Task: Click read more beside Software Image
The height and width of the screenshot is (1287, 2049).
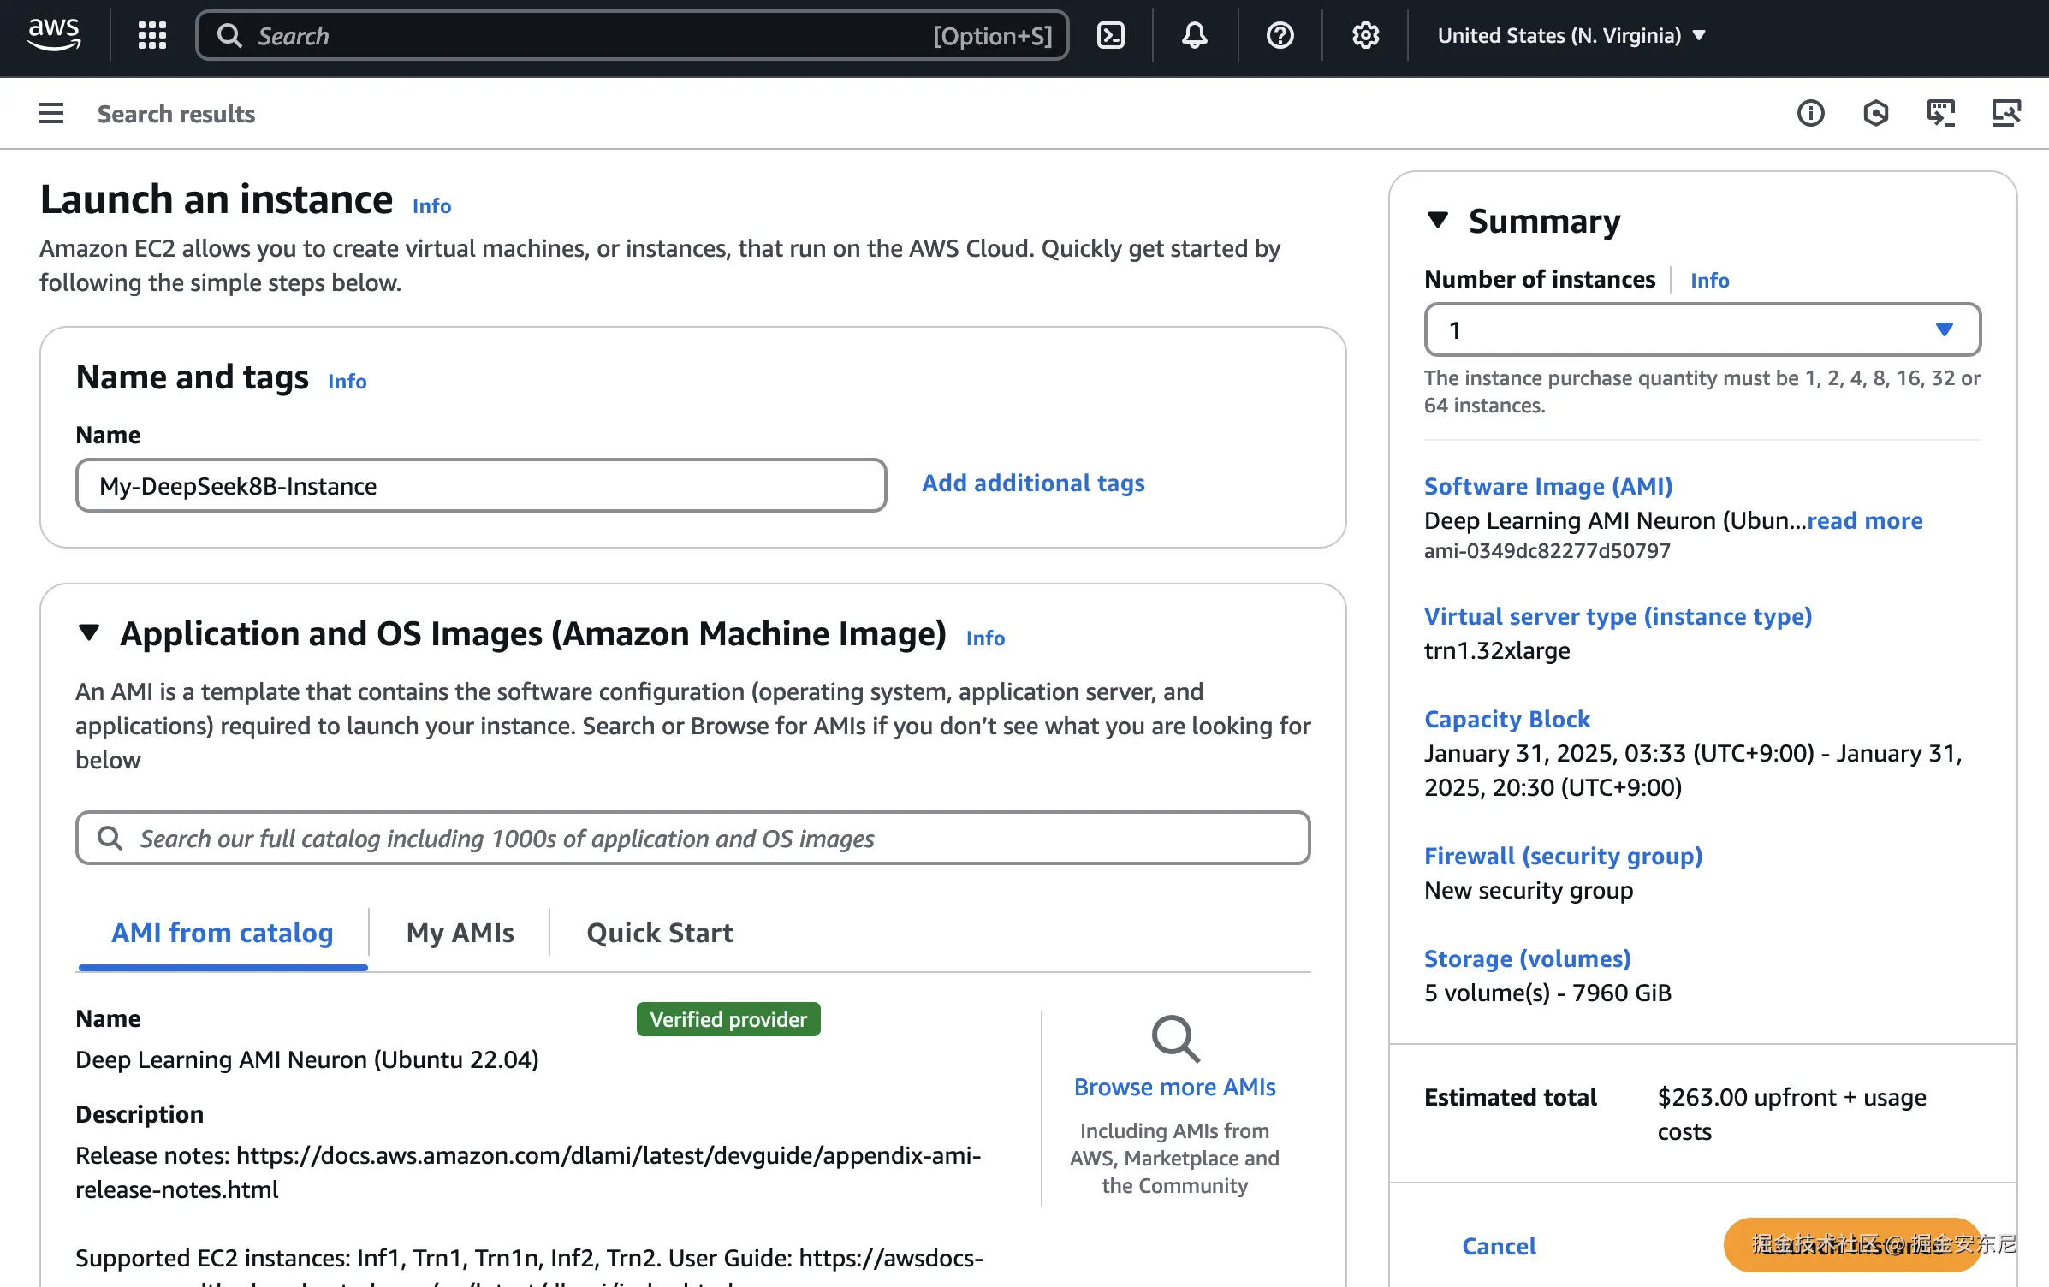Action: pos(1864,520)
